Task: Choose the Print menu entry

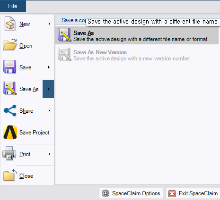Action: pyautogui.click(x=25, y=154)
